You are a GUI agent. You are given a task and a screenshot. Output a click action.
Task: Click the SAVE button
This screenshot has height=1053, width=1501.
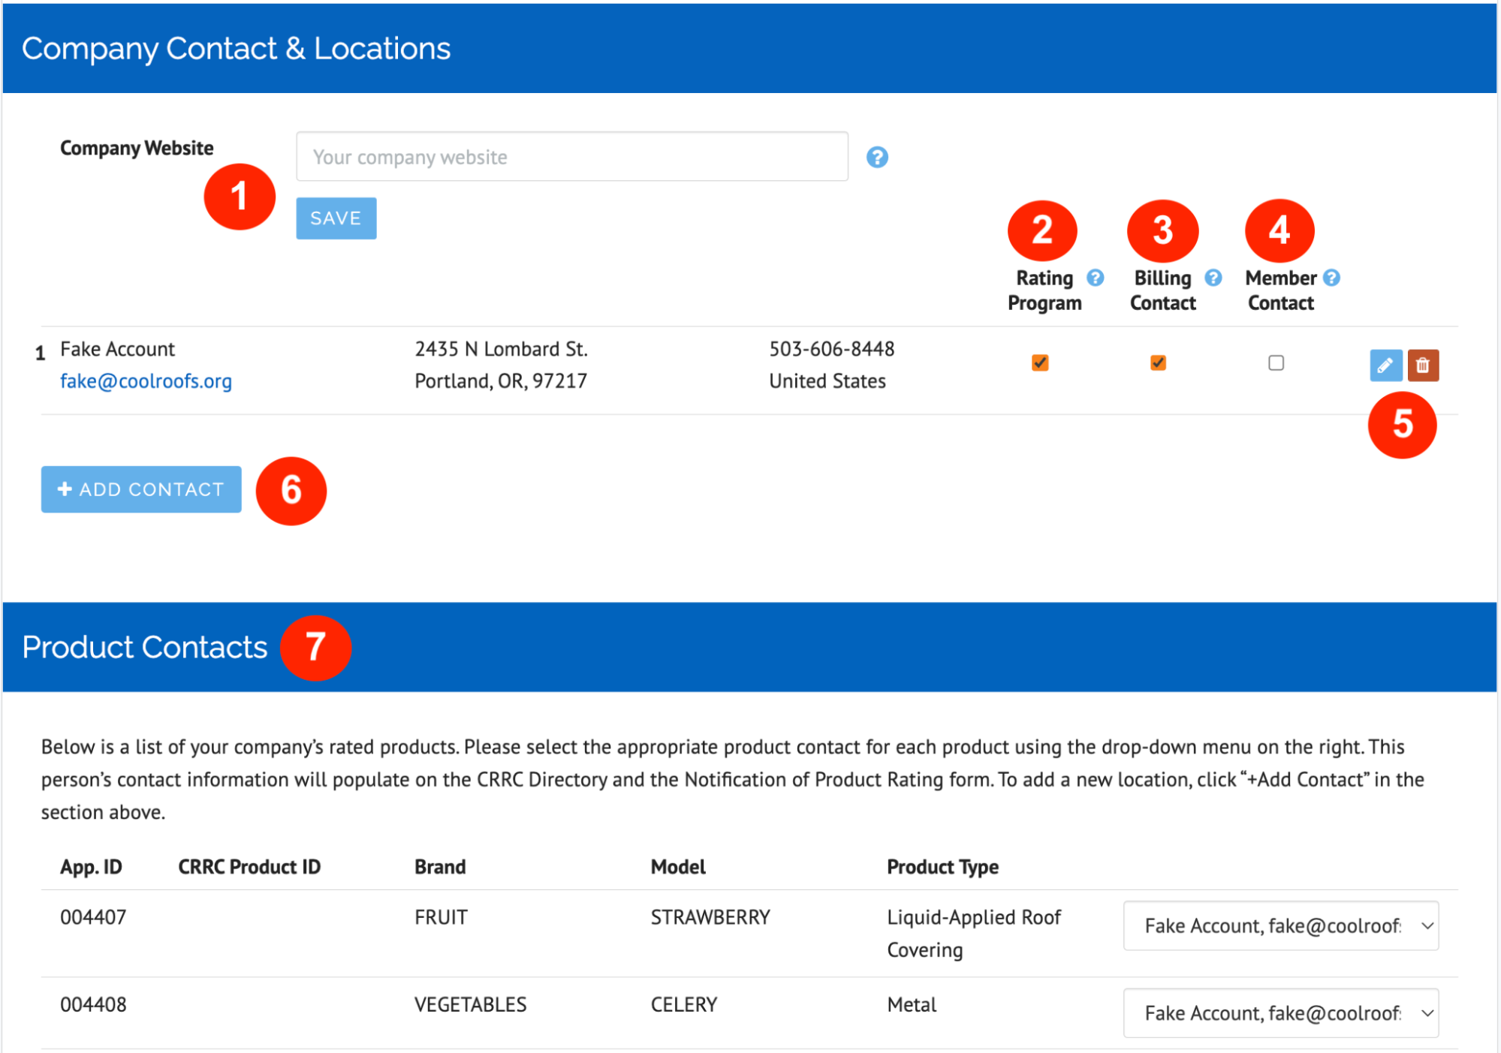335,218
